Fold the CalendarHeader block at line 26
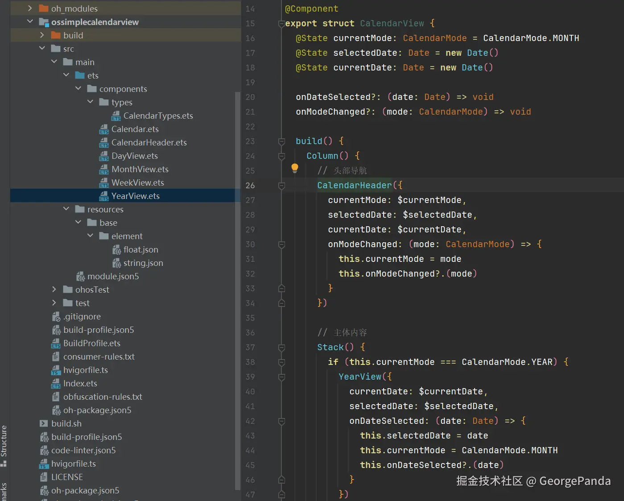The width and height of the screenshot is (624, 501). 281,186
